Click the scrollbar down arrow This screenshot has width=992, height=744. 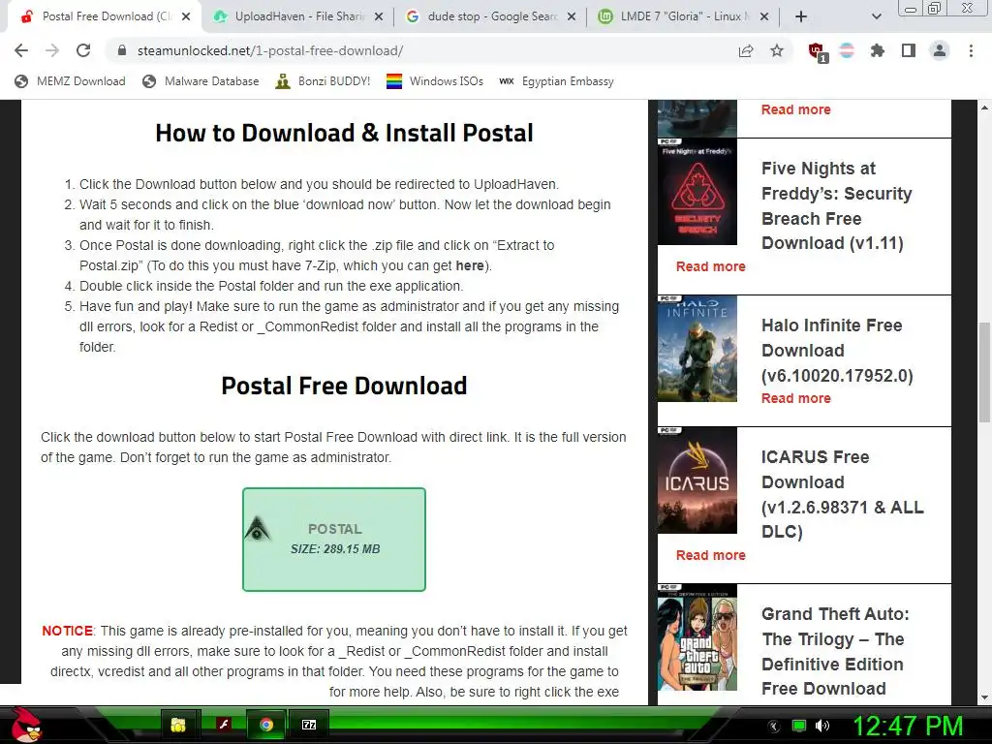[x=984, y=697]
